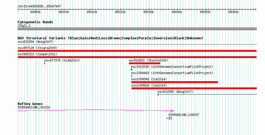Click the 45050k ruler tick label

205,12
